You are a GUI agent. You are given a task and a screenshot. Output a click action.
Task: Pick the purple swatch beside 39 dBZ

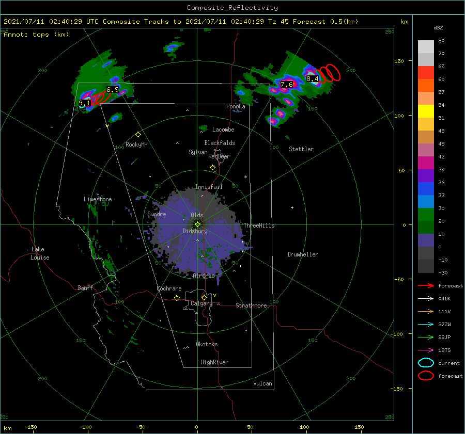426,176
